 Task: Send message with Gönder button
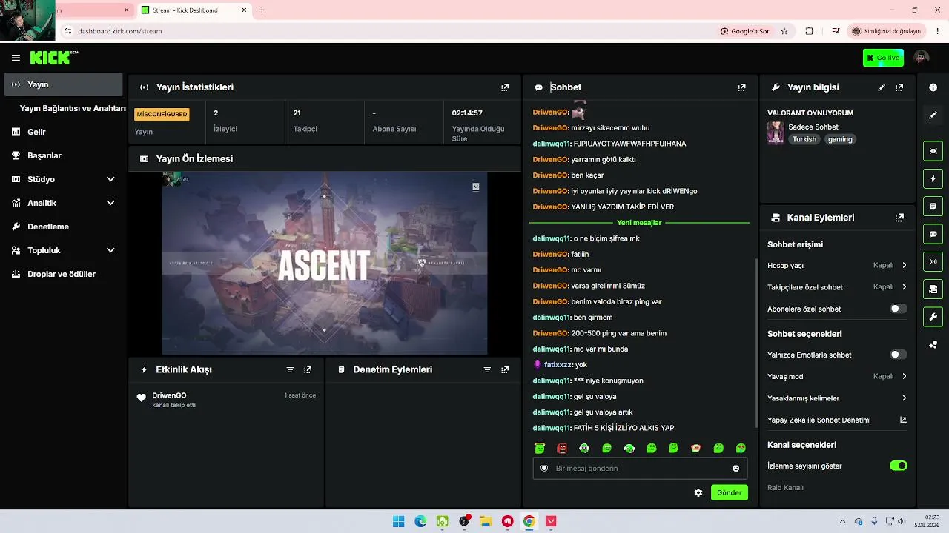(x=729, y=492)
